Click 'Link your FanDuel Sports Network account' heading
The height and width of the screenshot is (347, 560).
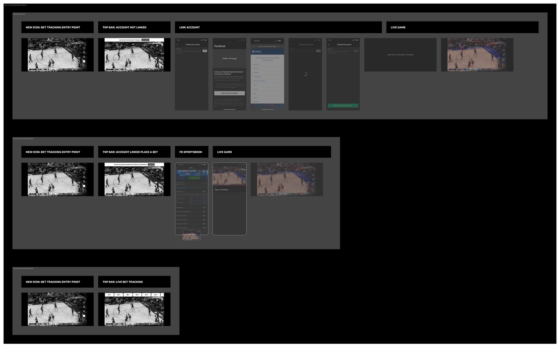[x=229, y=73]
